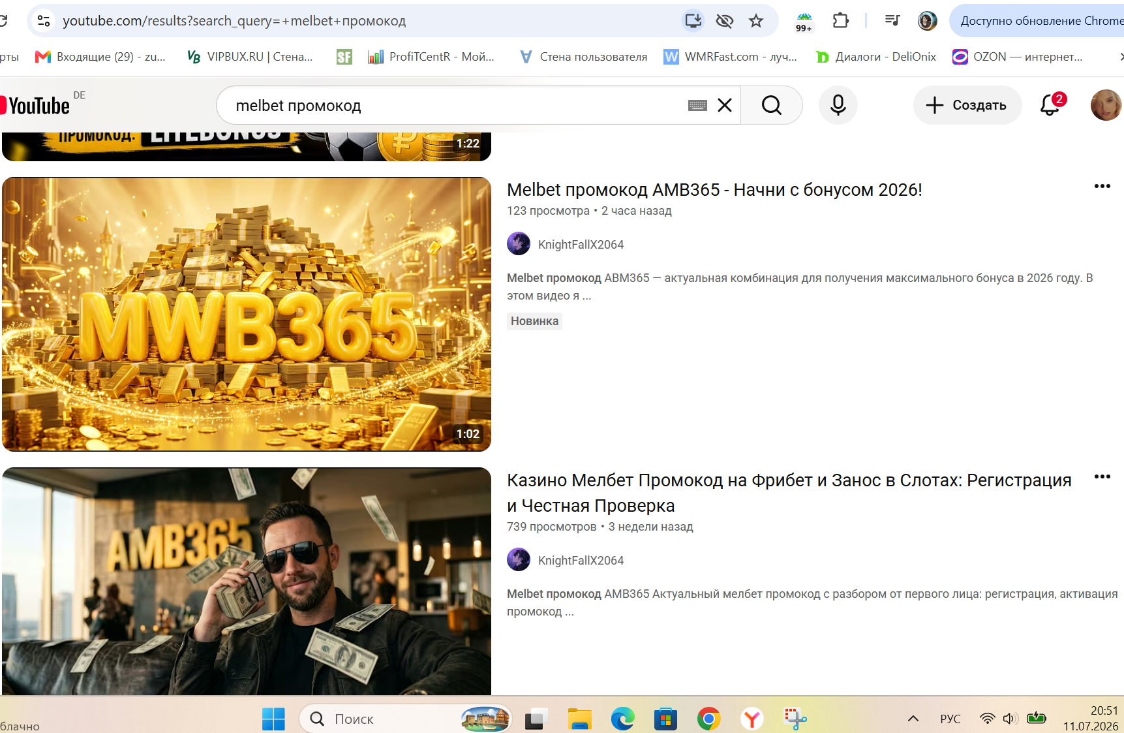Launch Microsoft Edge from the taskbar
This screenshot has height=733, width=1124.
(622, 719)
